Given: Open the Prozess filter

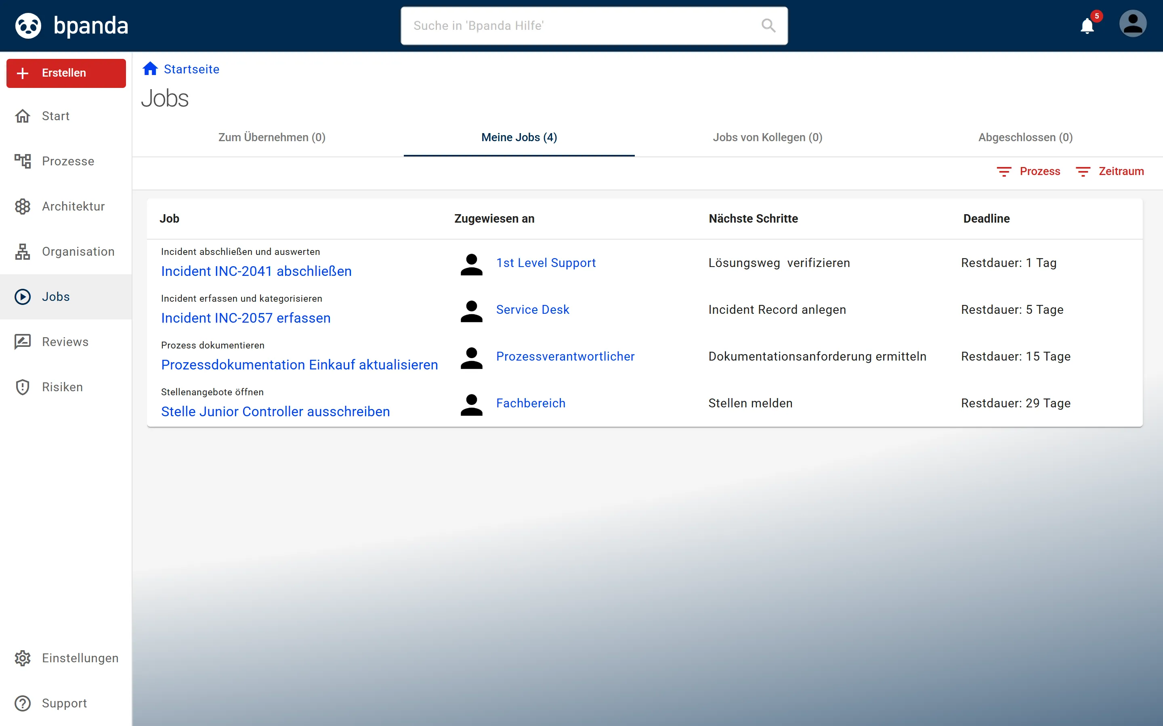Looking at the screenshot, I should click(1029, 171).
